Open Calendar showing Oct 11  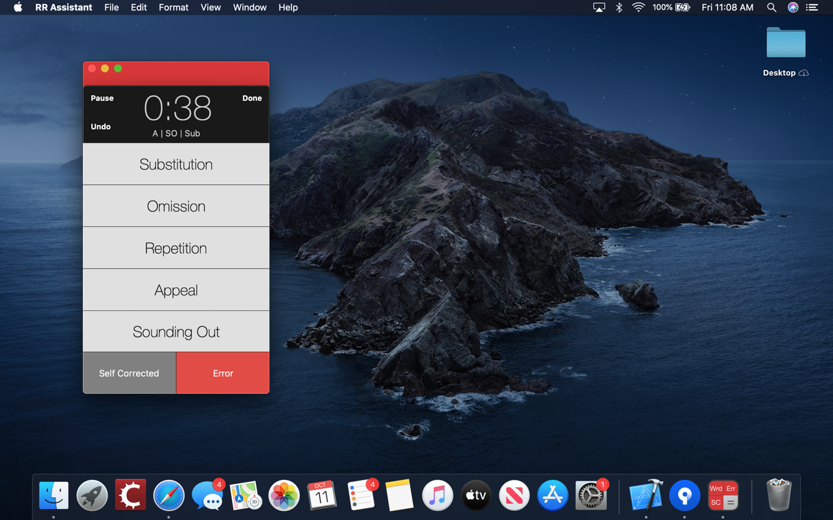tap(322, 495)
